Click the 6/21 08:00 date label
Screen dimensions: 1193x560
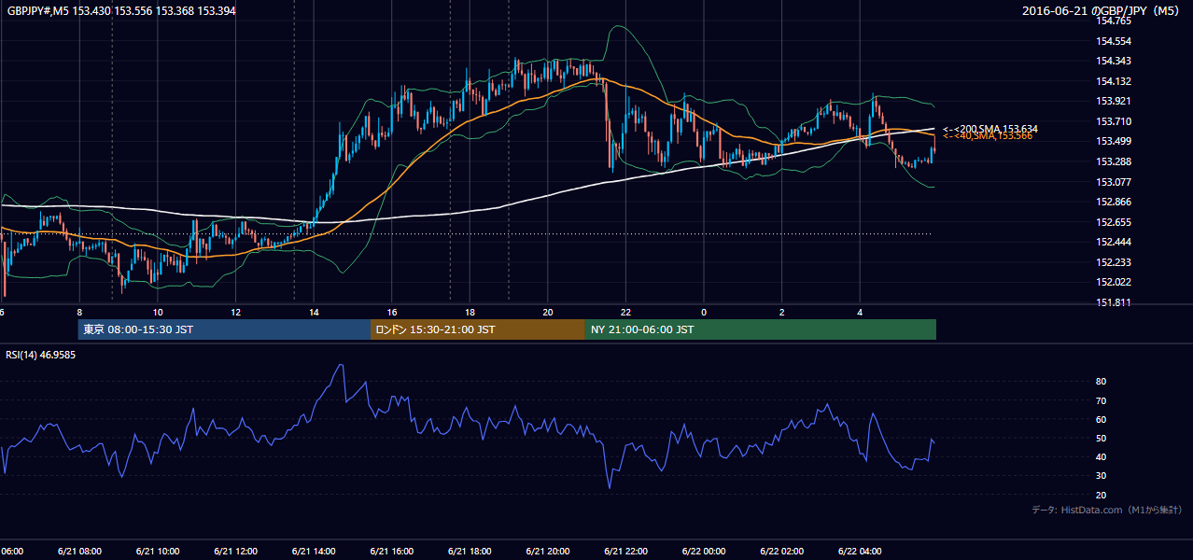pyautogui.click(x=79, y=551)
